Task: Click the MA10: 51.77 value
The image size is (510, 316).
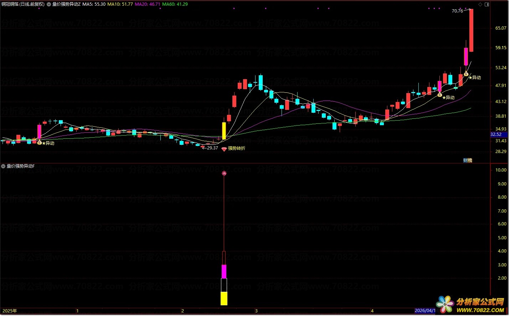Action: pyautogui.click(x=120, y=4)
